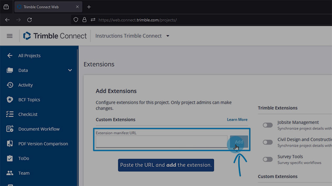Open All Projects in the sidebar
This screenshot has height=186, width=332.
tap(29, 55)
